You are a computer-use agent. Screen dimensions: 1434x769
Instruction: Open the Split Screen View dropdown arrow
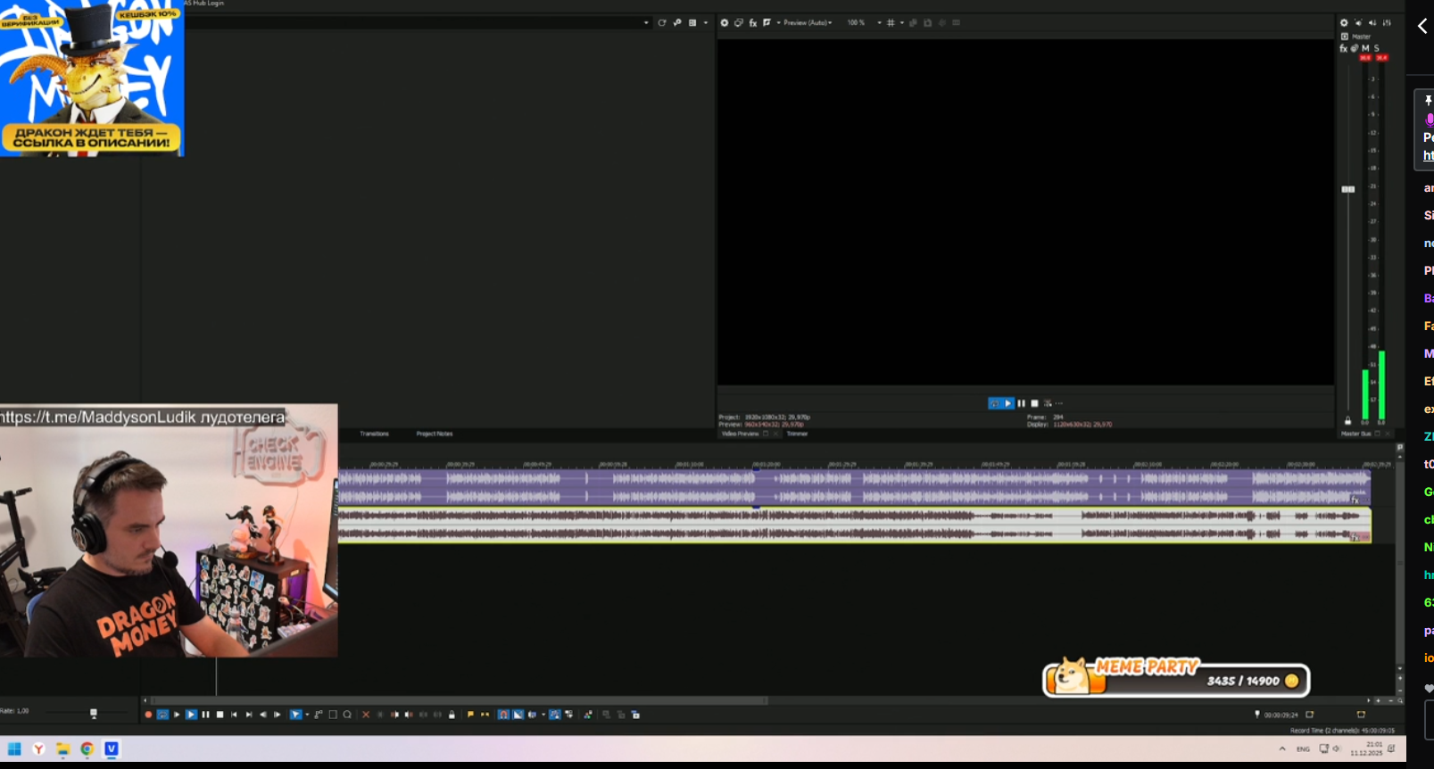[778, 23]
